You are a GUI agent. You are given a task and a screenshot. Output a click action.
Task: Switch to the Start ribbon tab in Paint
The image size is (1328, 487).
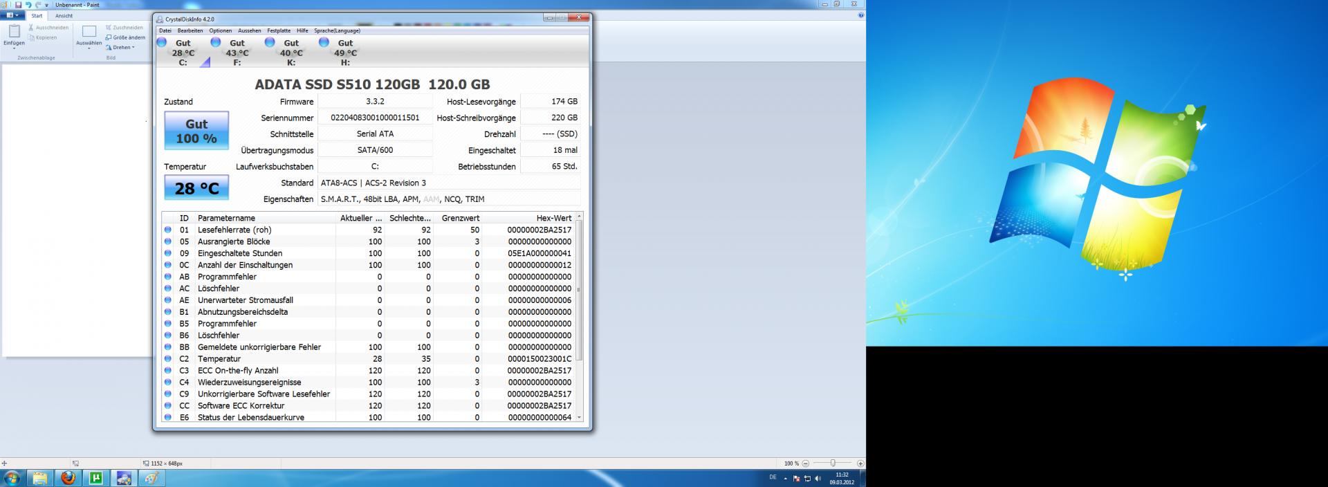(x=37, y=15)
